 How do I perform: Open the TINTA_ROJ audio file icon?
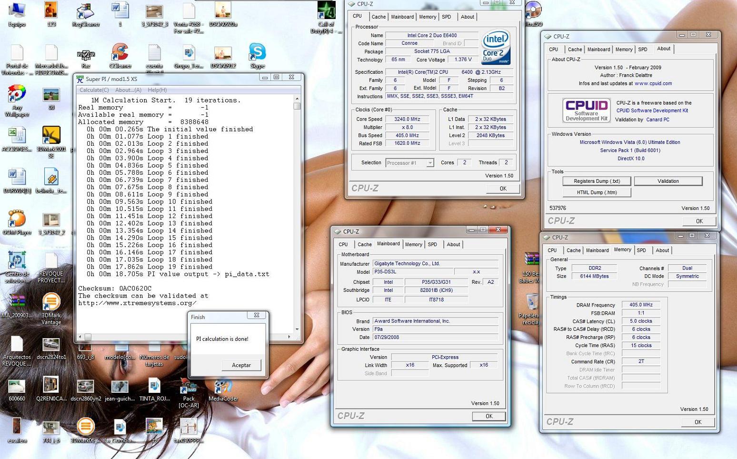pos(154,389)
